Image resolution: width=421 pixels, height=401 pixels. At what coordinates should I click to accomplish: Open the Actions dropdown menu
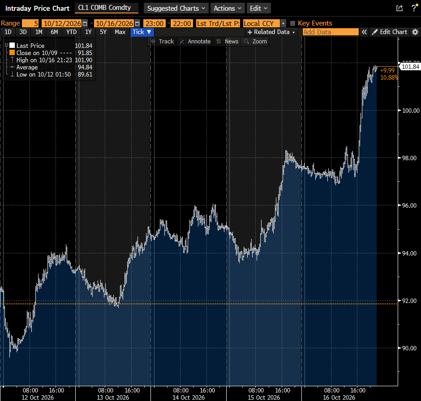click(x=228, y=9)
